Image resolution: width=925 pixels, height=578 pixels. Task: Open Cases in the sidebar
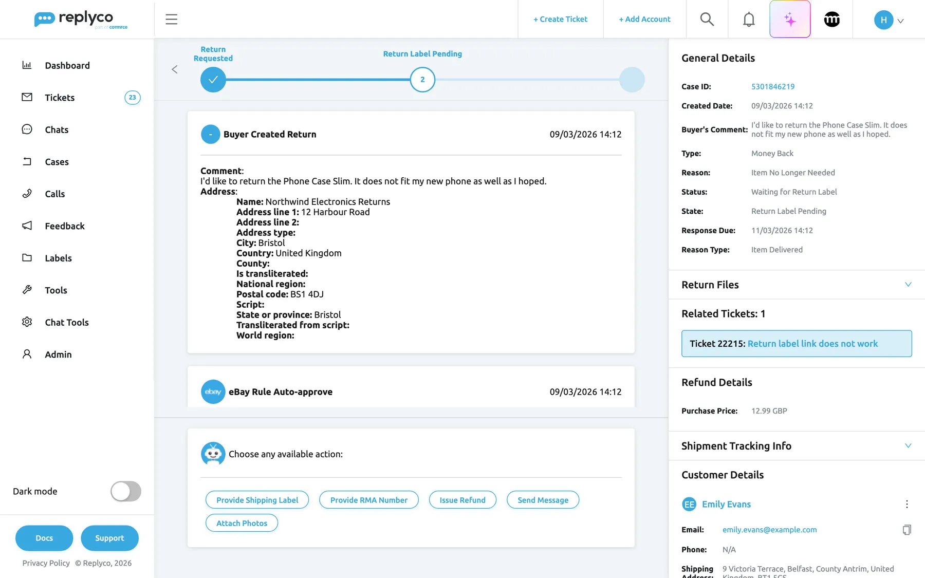click(x=57, y=162)
